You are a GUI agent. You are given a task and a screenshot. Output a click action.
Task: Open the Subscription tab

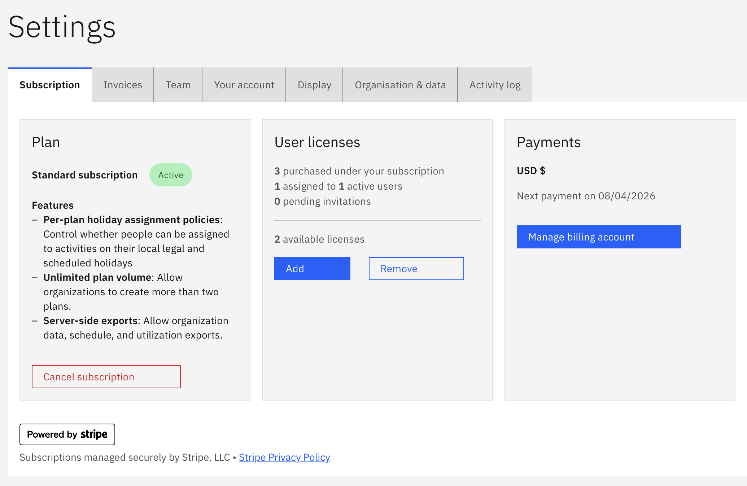[50, 85]
